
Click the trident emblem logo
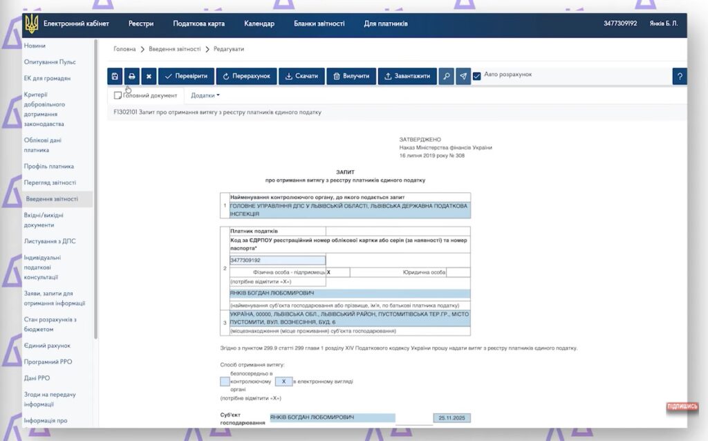32,24
